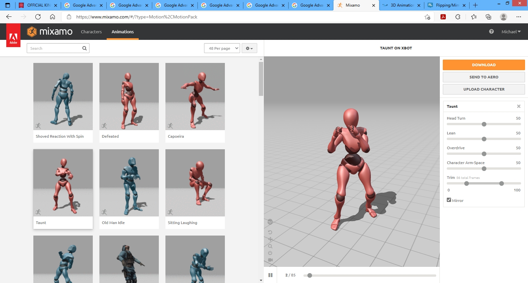Uncheck the Mirror checkbox

pyautogui.click(x=449, y=200)
